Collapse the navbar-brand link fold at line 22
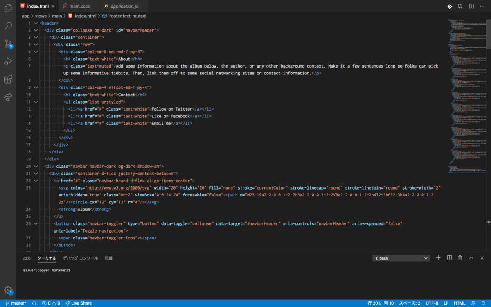The image size is (491, 307). (36, 181)
